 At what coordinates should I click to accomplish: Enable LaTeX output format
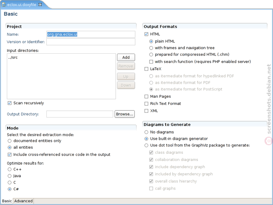pyautogui.click(x=146, y=69)
